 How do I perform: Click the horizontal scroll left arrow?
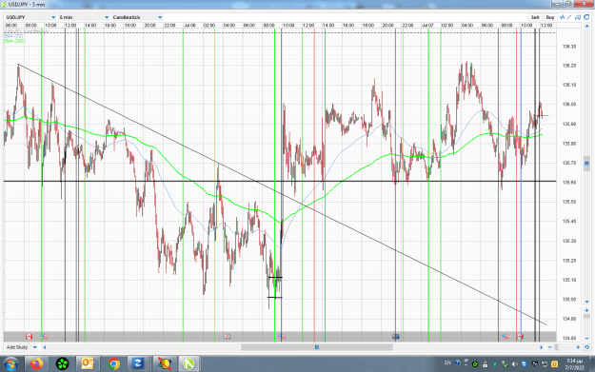pos(45,347)
